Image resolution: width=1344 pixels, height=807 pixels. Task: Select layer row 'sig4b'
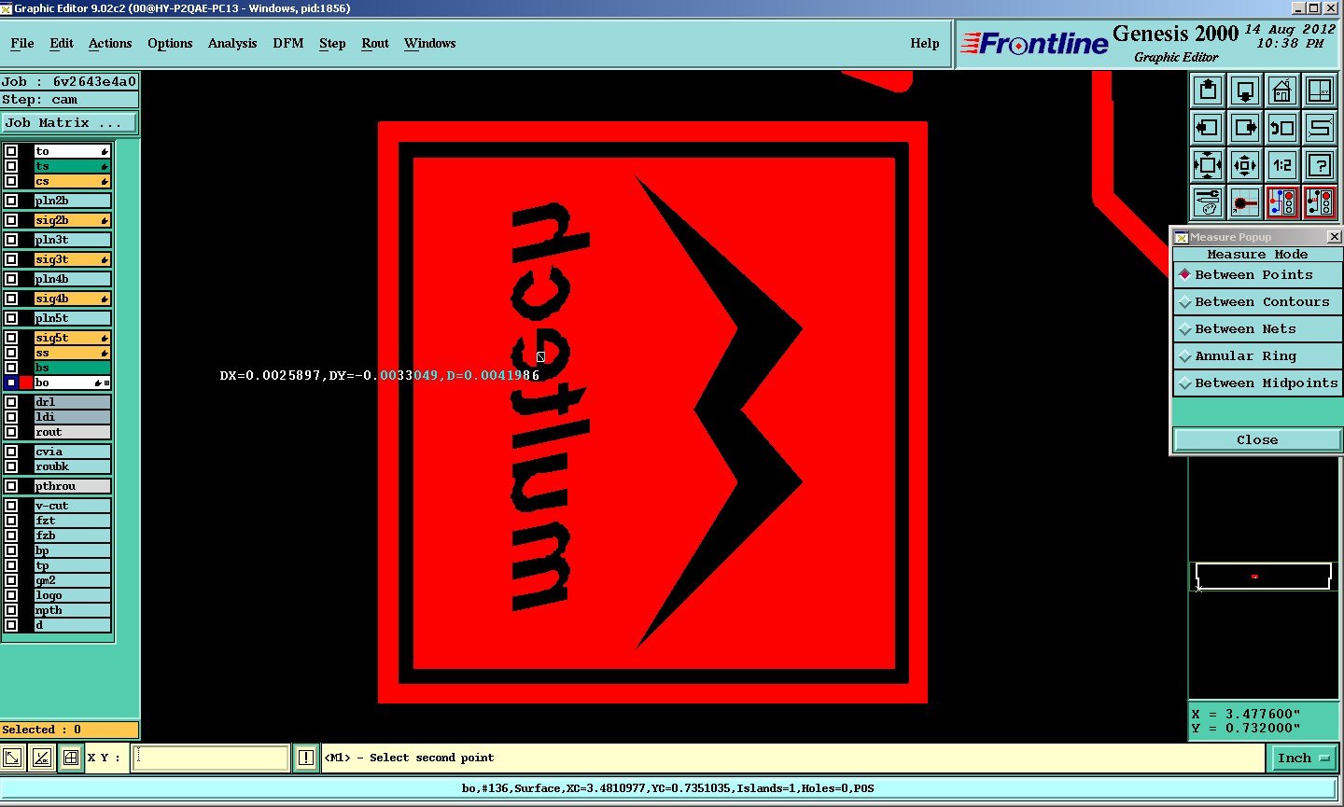pos(73,299)
